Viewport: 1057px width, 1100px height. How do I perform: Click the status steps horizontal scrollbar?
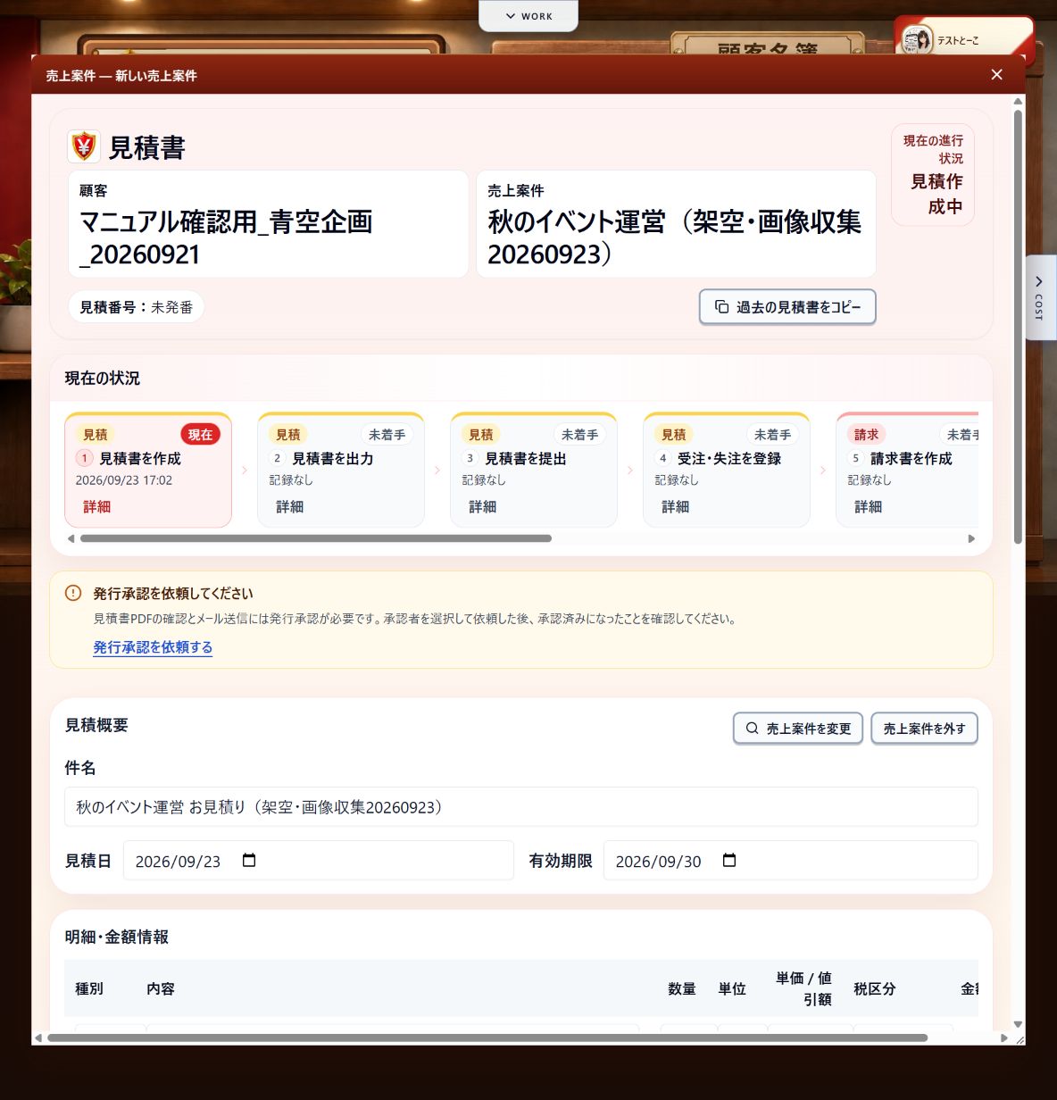coord(316,538)
